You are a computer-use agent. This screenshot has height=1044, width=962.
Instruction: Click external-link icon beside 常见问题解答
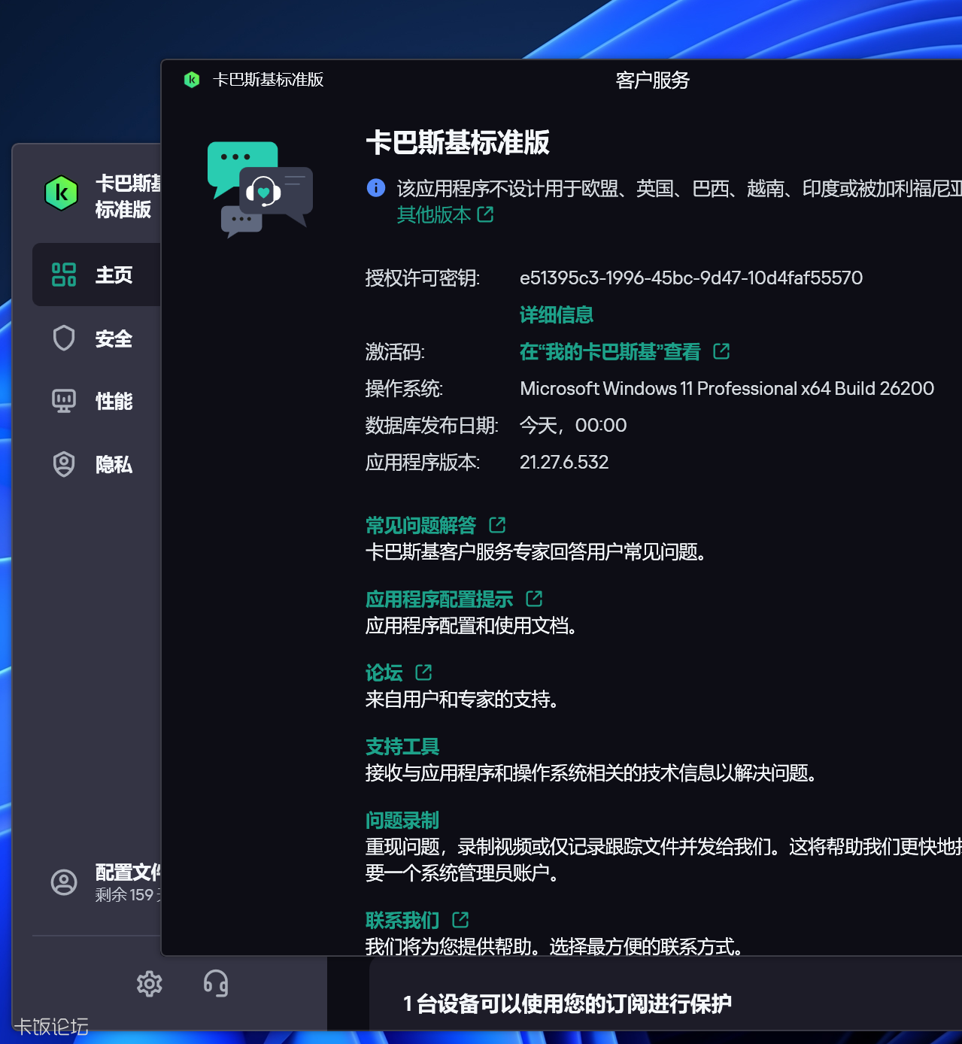[x=497, y=524]
